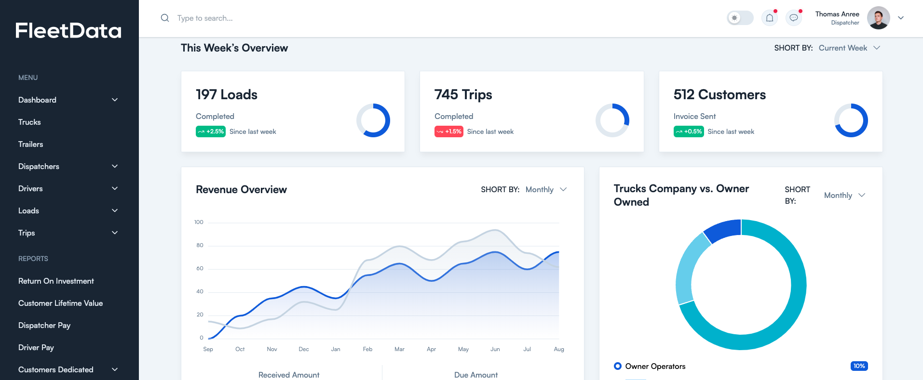This screenshot has width=923, height=380.
Task: Open Trucks in the sidebar menu
Action: (x=29, y=122)
